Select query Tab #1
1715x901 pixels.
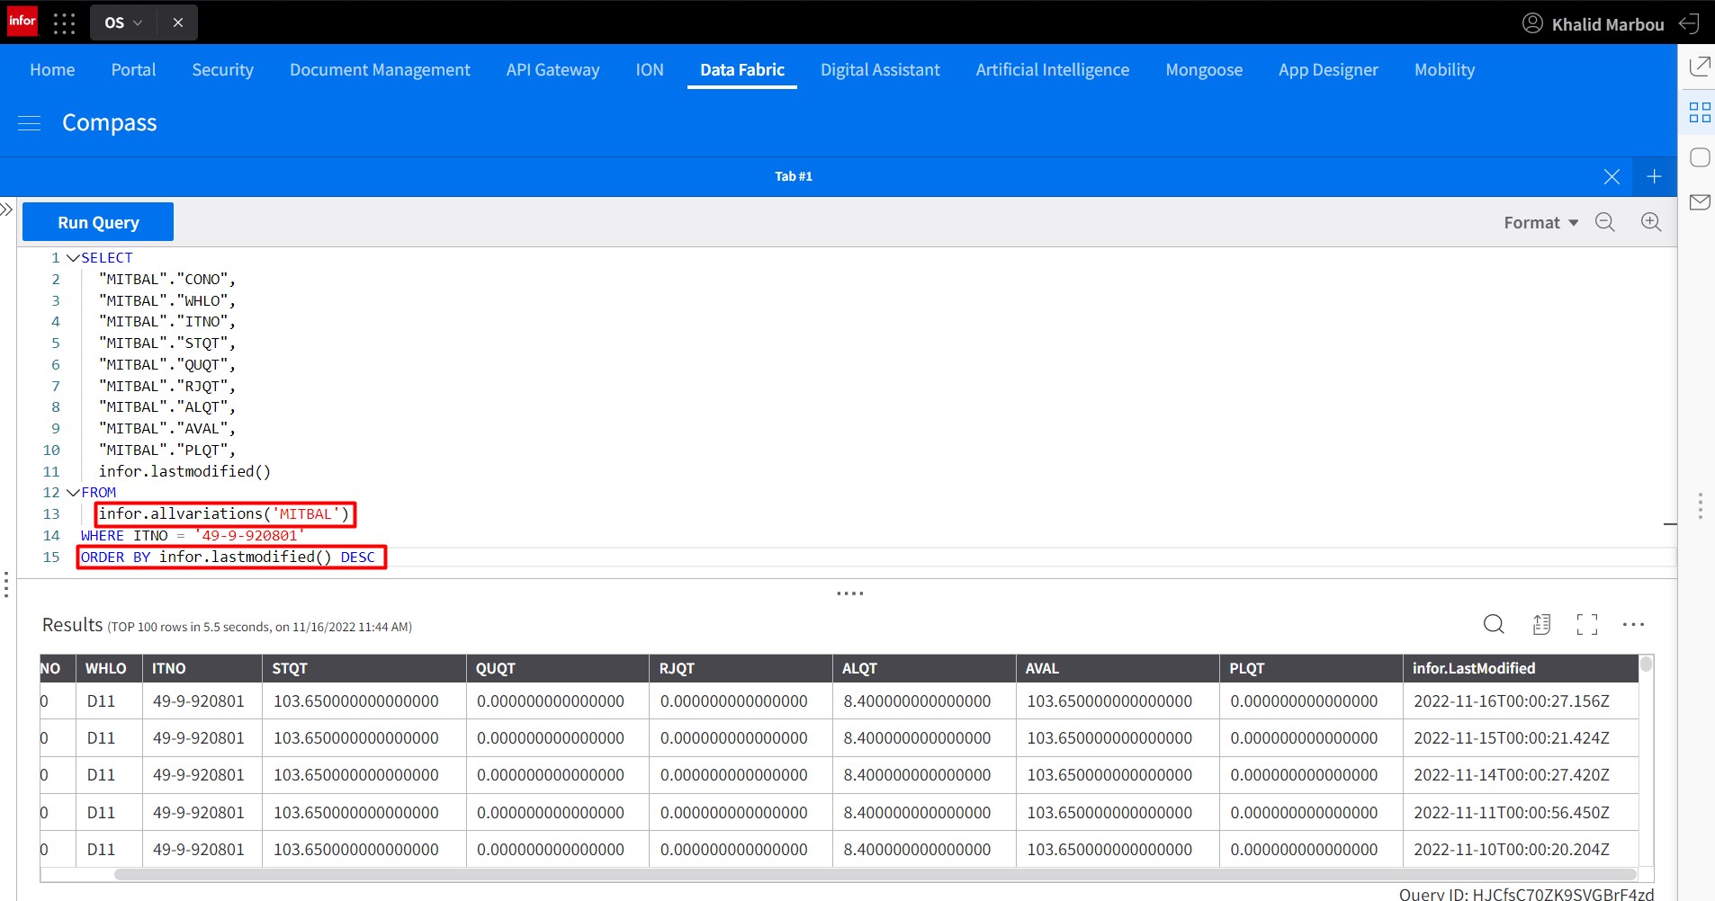point(794,176)
